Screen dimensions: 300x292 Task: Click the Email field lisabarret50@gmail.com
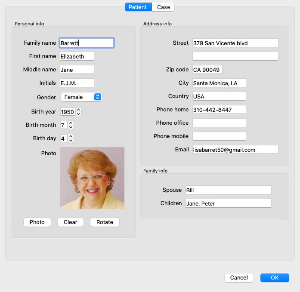tap(235, 149)
